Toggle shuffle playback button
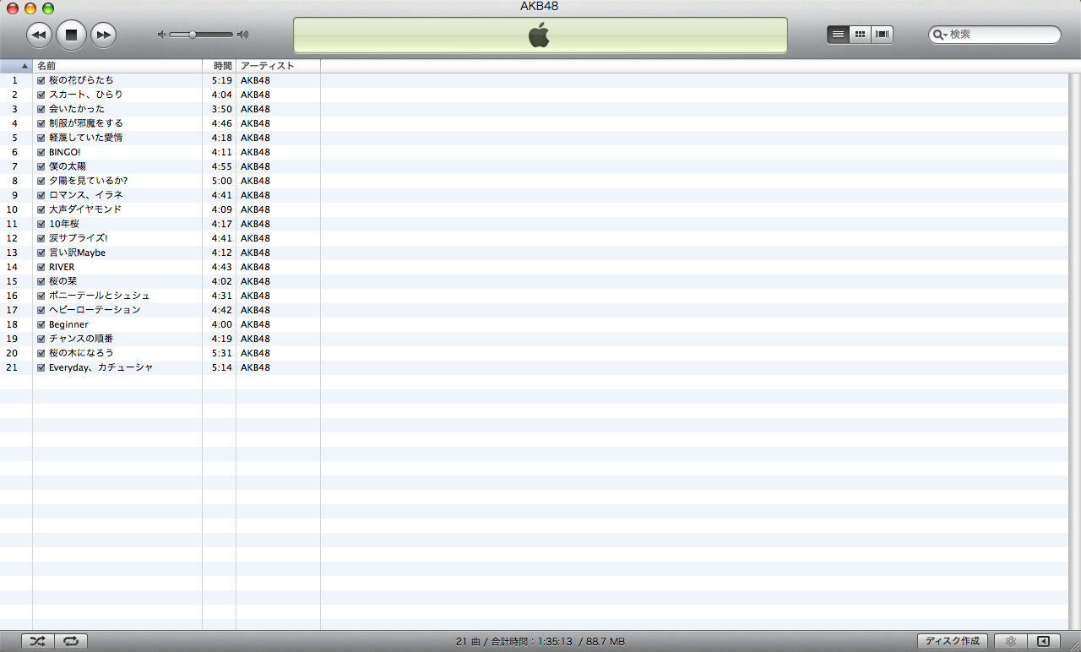1081x652 pixels. (x=38, y=642)
